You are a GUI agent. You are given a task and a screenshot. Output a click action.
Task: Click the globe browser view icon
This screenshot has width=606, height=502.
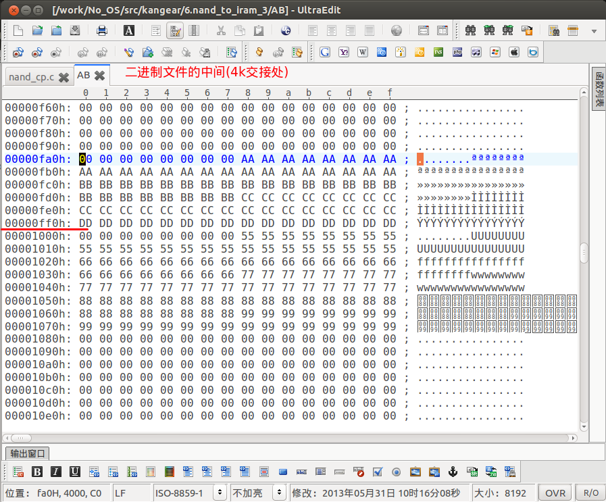coord(396,30)
